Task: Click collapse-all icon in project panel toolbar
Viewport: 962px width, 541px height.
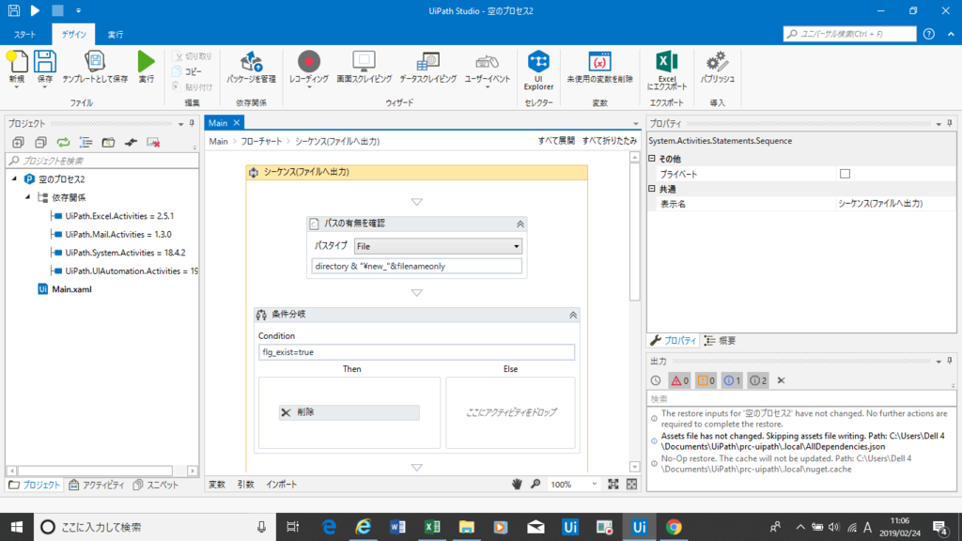Action: (x=40, y=143)
